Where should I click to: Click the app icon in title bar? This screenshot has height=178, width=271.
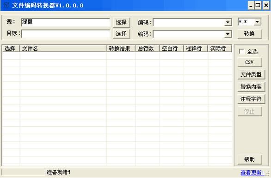point(6,6)
